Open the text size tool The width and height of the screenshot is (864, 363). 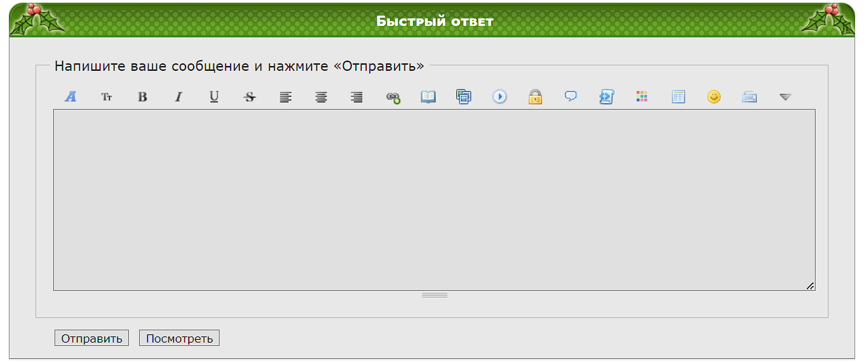click(x=106, y=97)
